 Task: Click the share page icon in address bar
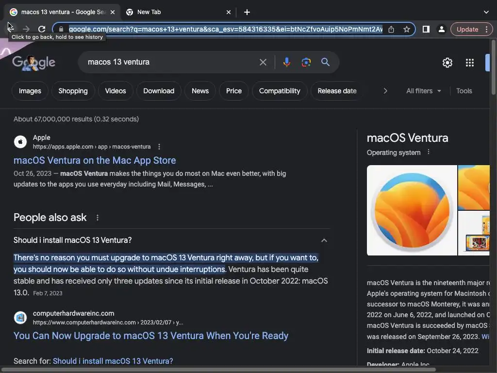click(x=391, y=29)
